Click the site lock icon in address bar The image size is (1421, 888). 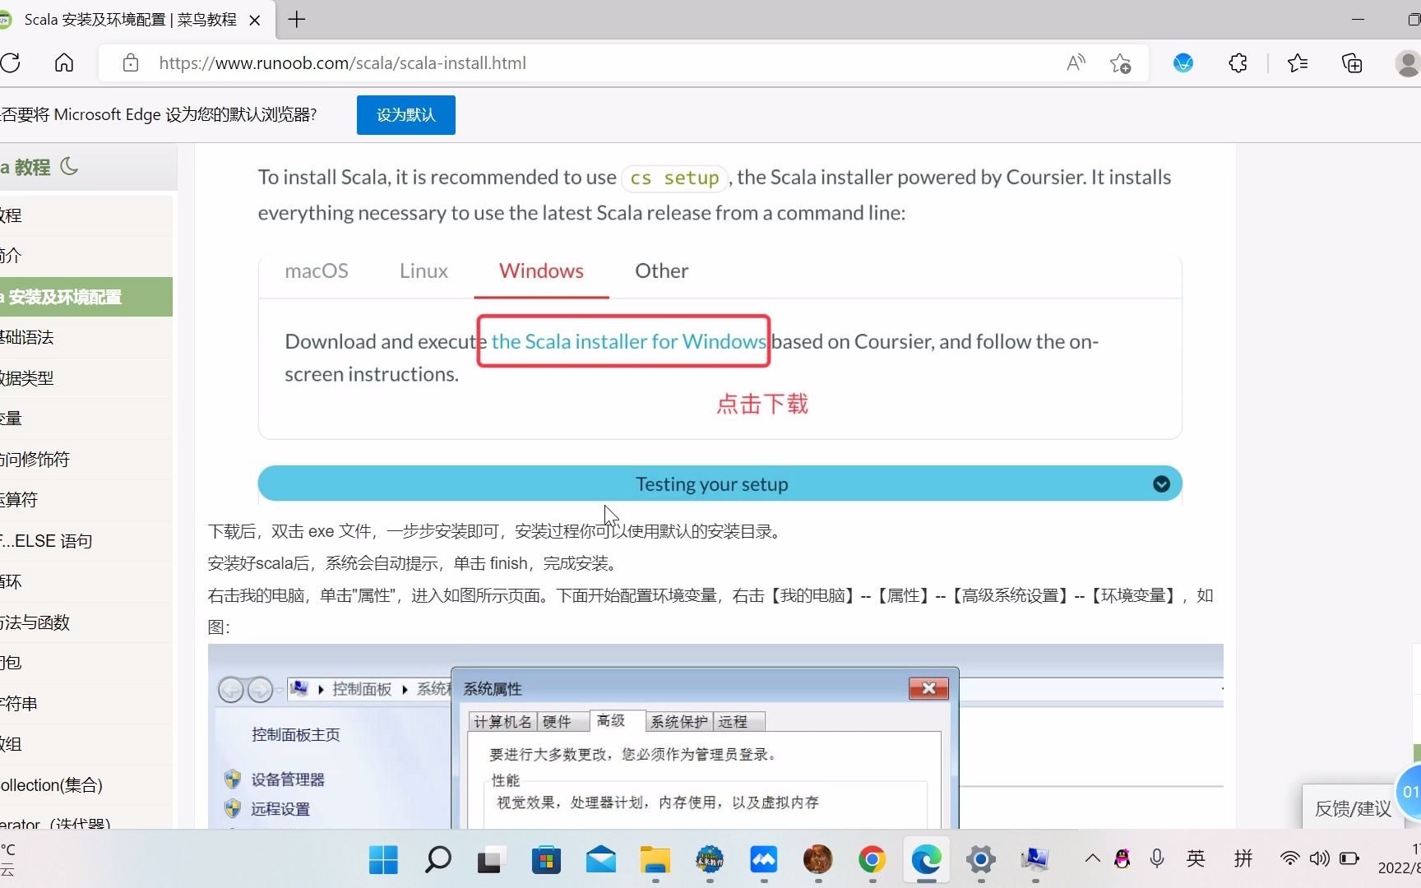[130, 63]
